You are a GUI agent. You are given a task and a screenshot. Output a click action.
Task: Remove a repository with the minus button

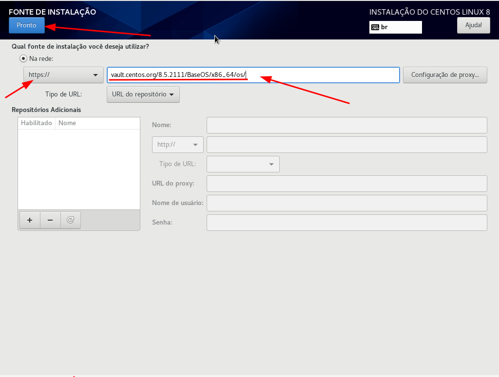[50, 220]
